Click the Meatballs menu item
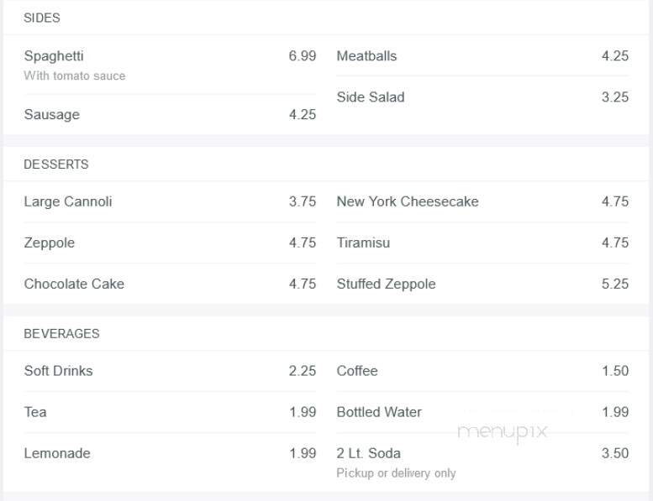653x501 pixels. (x=482, y=55)
